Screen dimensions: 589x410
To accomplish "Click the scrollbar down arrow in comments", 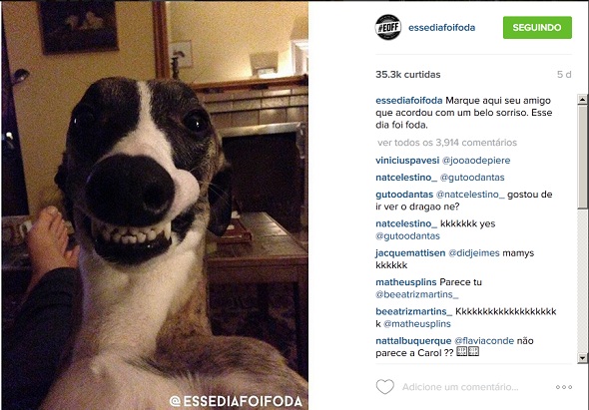I will click(582, 358).
